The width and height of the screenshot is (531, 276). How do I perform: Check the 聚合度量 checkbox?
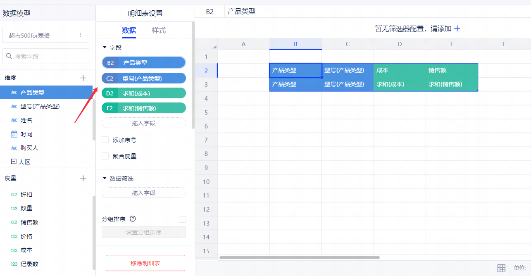pyautogui.click(x=105, y=156)
